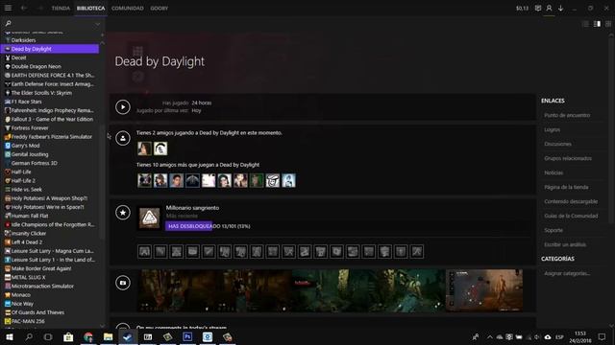Open the first screenshot thumbnail
Viewport: 615px width, 345px height.
(176, 290)
